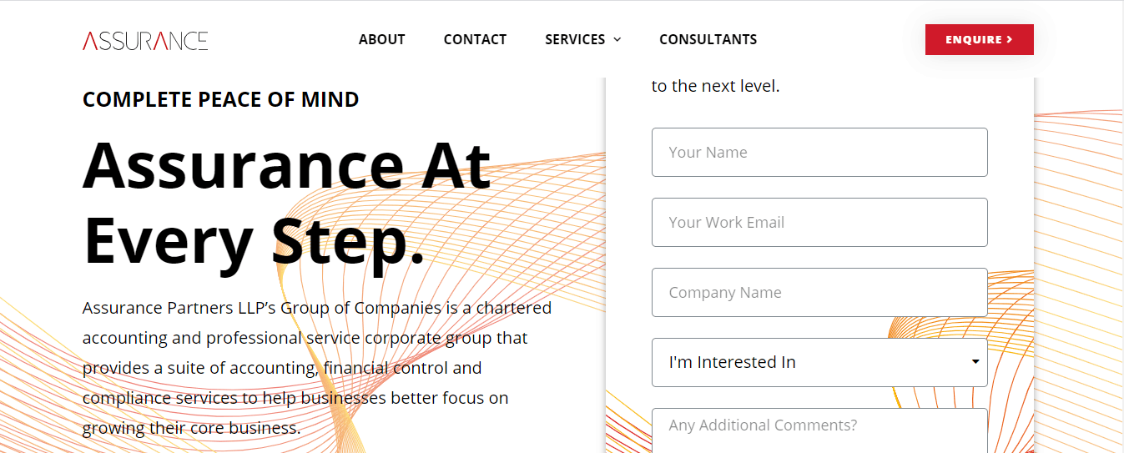Click the 'Complete Peace of Mind' tagline
The height and width of the screenshot is (453, 1124).
point(220,99)
